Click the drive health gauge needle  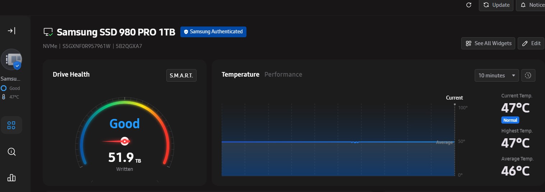coord(124,141)
